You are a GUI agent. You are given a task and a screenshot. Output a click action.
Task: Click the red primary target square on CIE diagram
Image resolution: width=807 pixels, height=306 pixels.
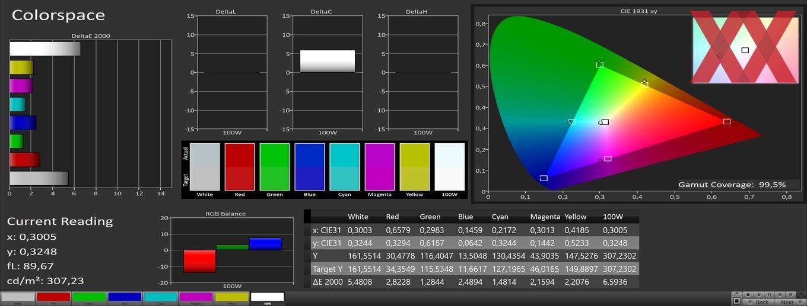pos(727,121)
